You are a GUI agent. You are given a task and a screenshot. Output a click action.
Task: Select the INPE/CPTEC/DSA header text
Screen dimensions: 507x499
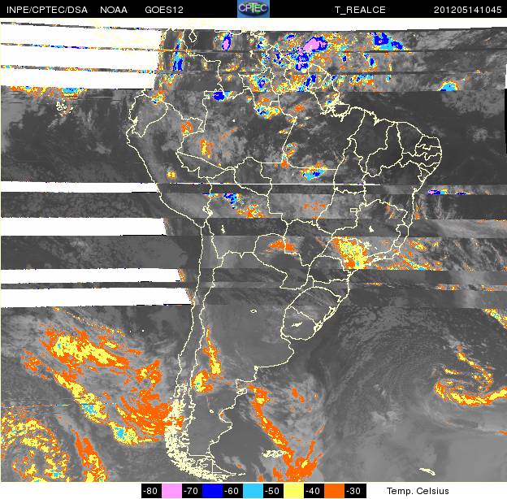[x=47, y=10]
